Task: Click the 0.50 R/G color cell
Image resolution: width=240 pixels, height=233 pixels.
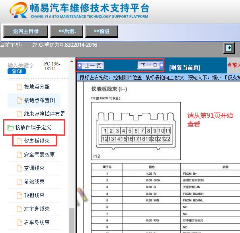Action: [152, 220]
